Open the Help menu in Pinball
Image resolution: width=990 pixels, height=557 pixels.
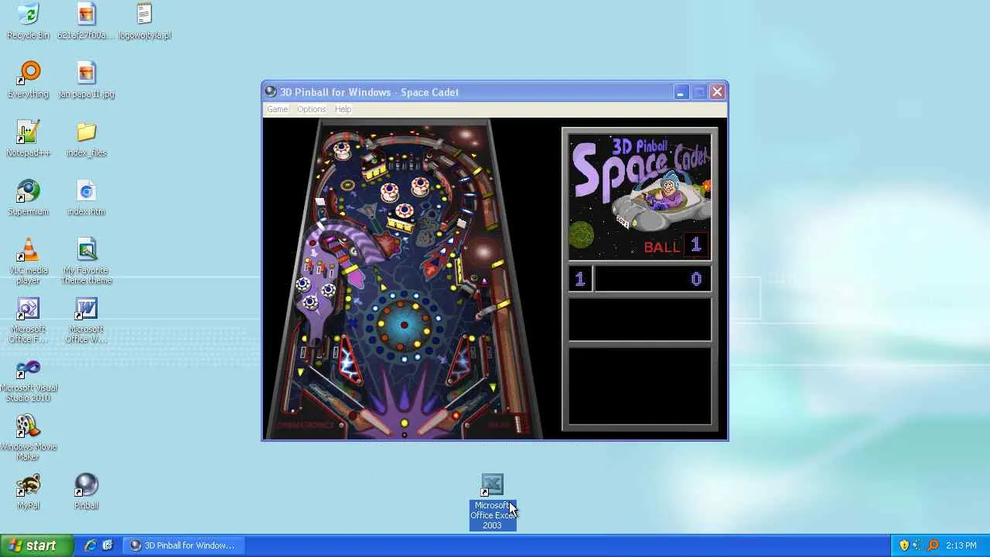343,109
